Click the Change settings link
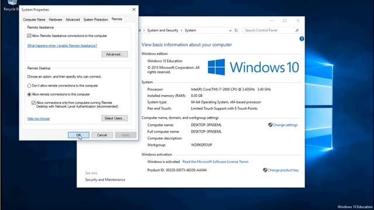Viewport: 374px width, 210px height. pos(285,125)
